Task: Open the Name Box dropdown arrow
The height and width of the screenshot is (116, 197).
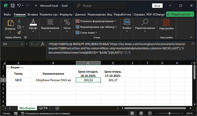Action: pos(22,44)
